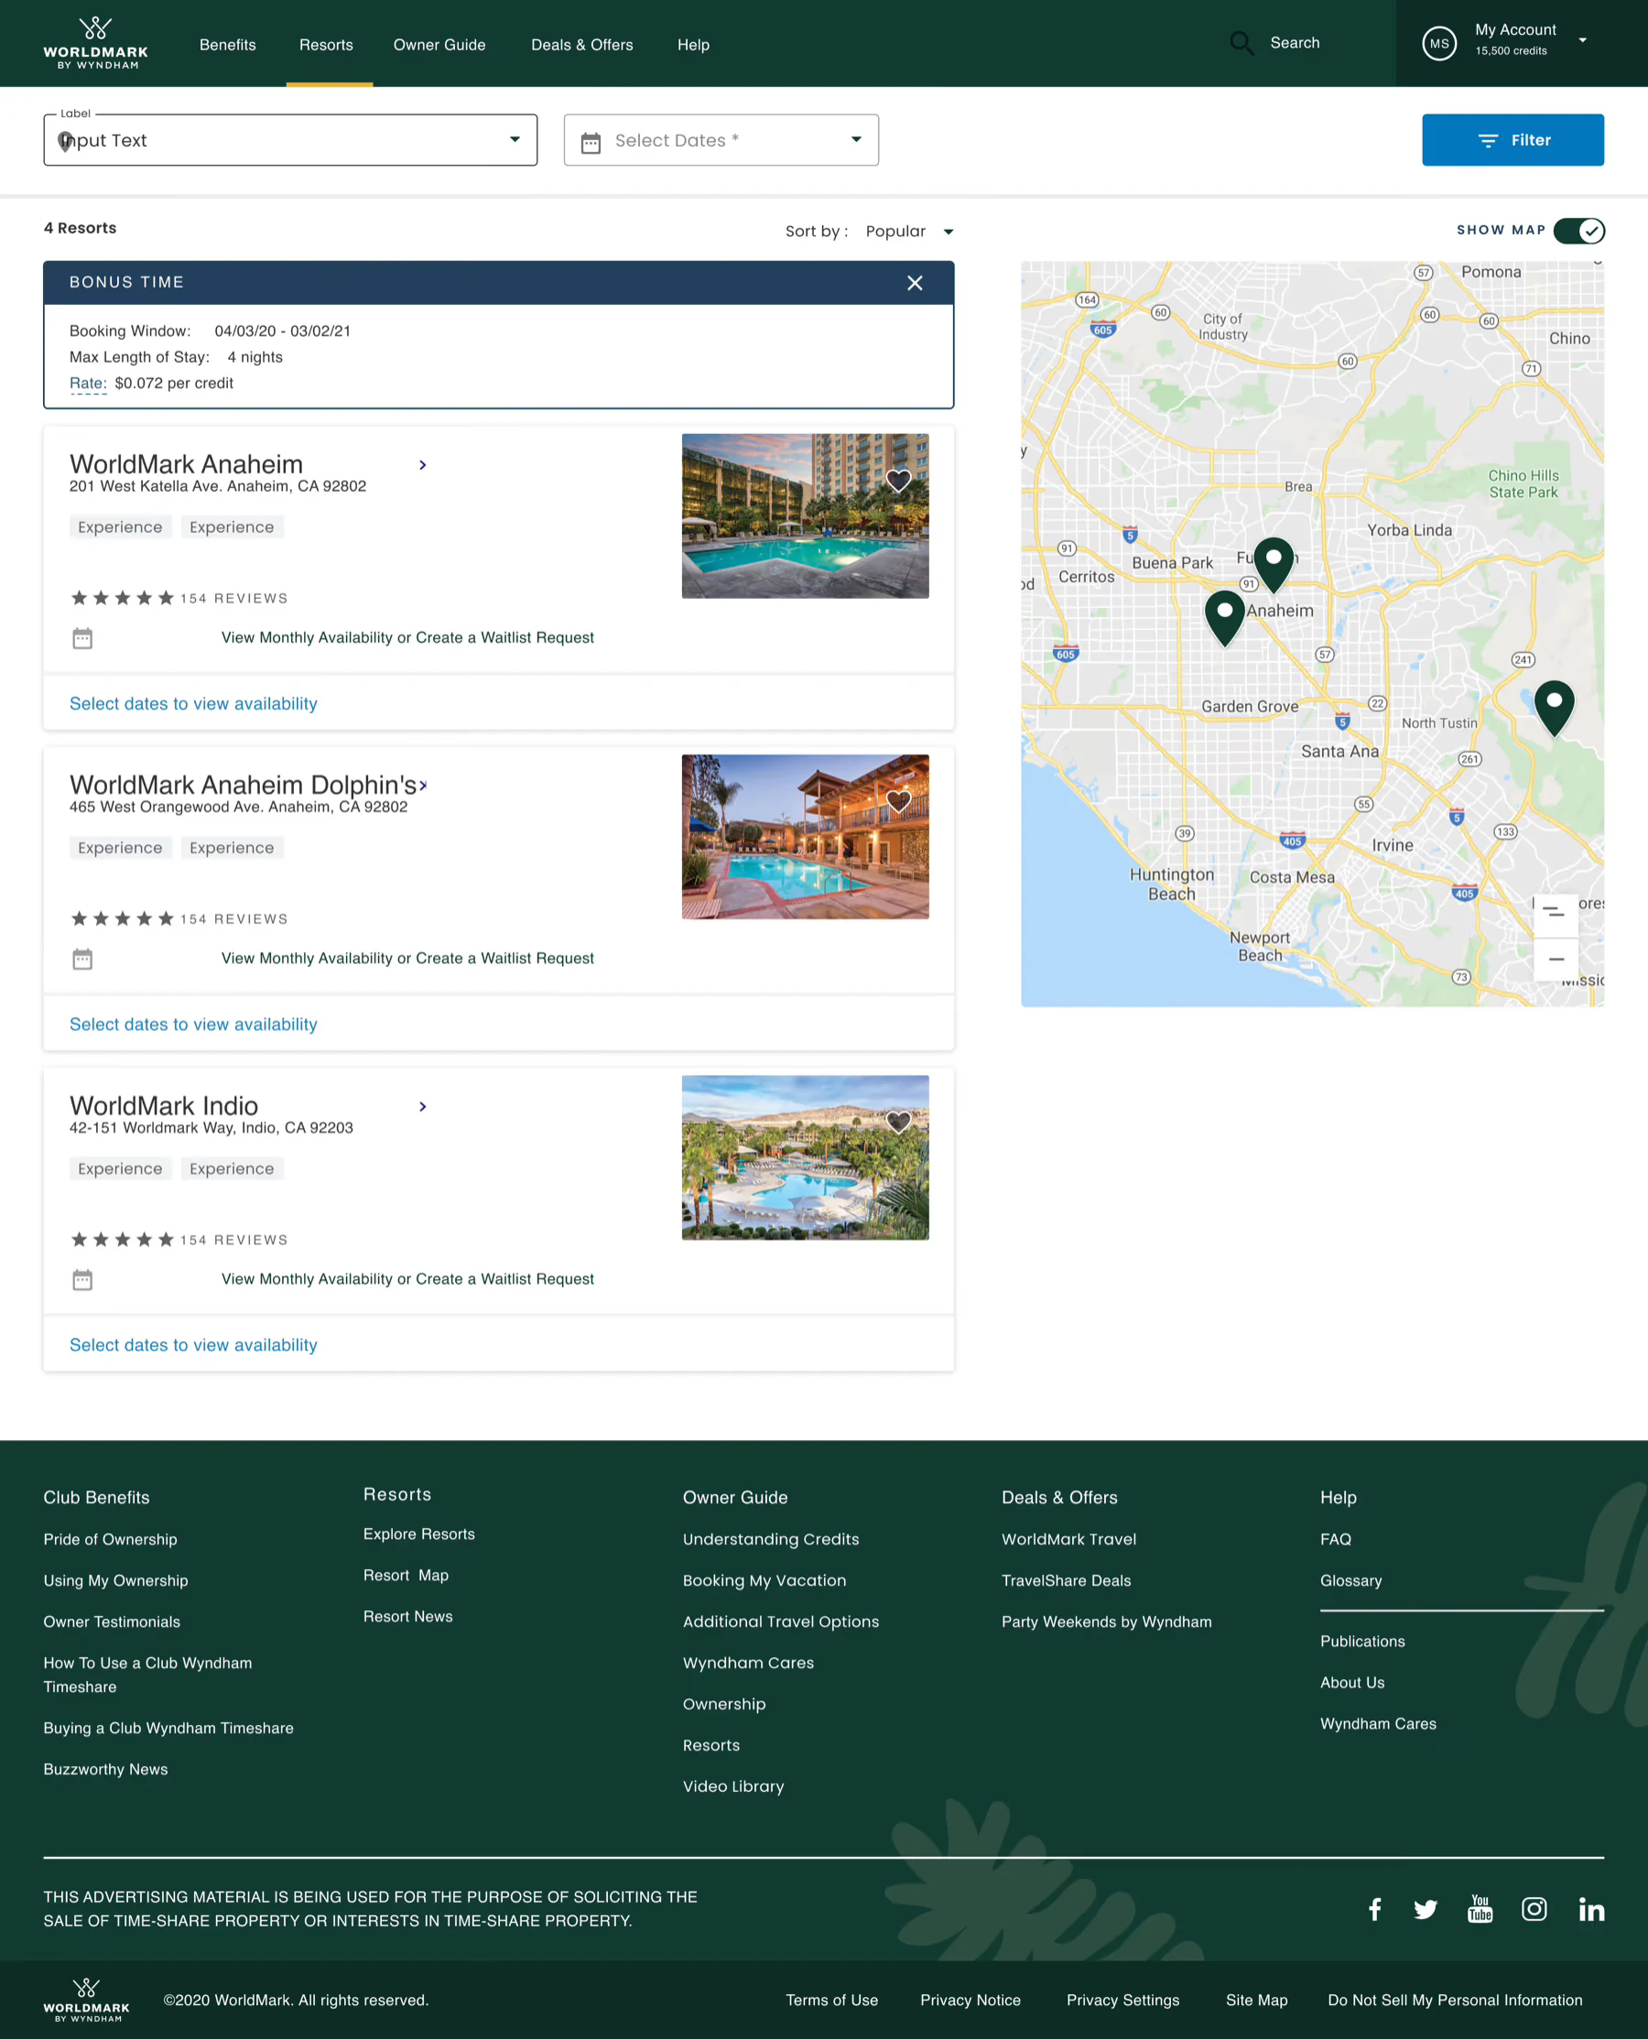Click the MS account avatar circle
1648x2039 pixels.
(1439, 43)
